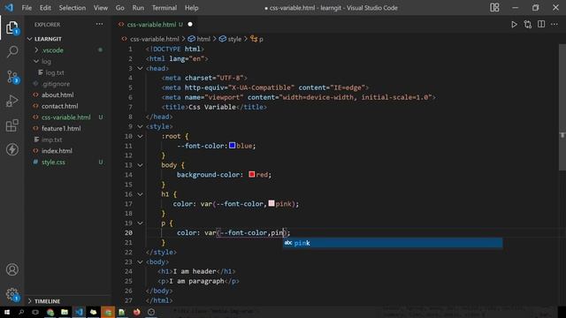Open the Accounts menu icon

pyautogui.click(x=11, y=269)
